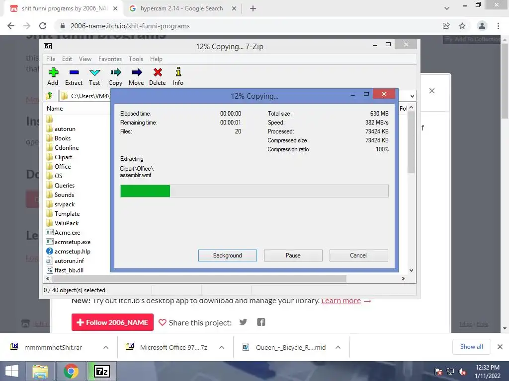This screenshot has width=509, height=381.
Task: Click the up-one-level folder arrow icon
Action: point(49,96)
